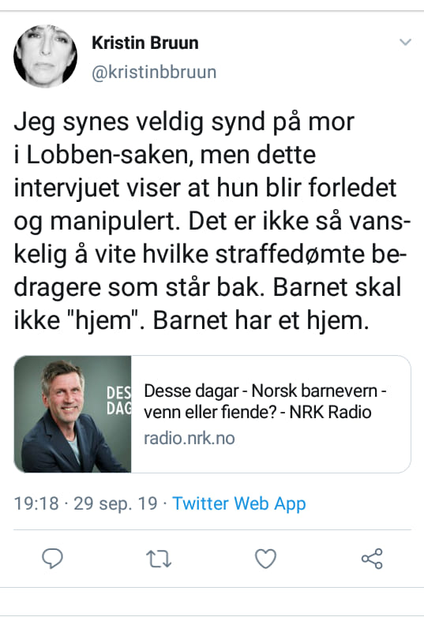Click the reply speech bubble icon

[52, 559]
